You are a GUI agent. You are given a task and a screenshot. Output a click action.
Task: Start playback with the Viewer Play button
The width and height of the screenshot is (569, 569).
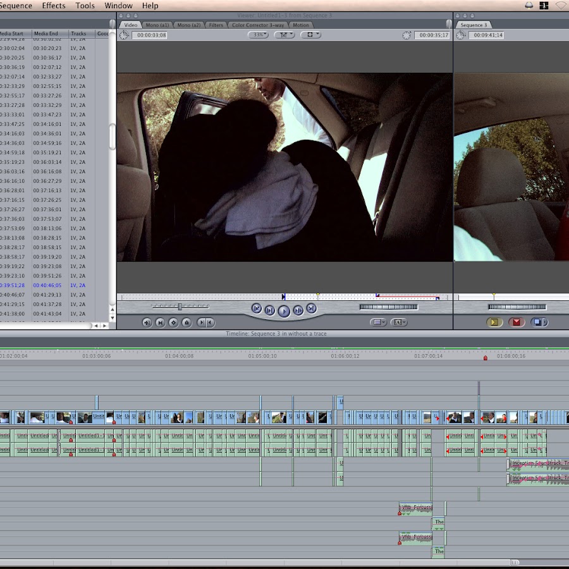point(284,311)
